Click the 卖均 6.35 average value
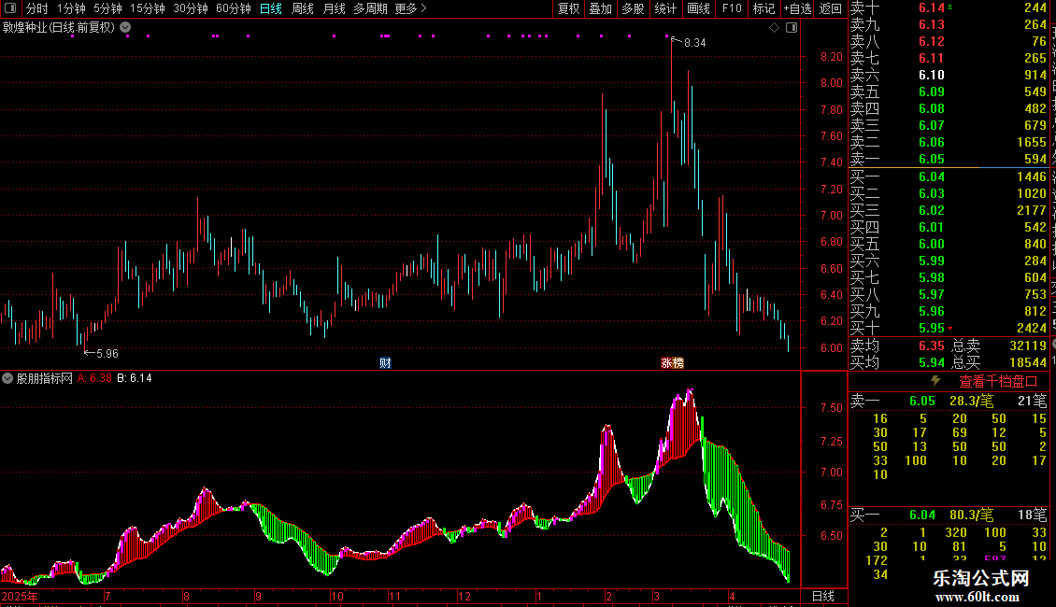The image size is (1056, 607). [x=932, y=346]
